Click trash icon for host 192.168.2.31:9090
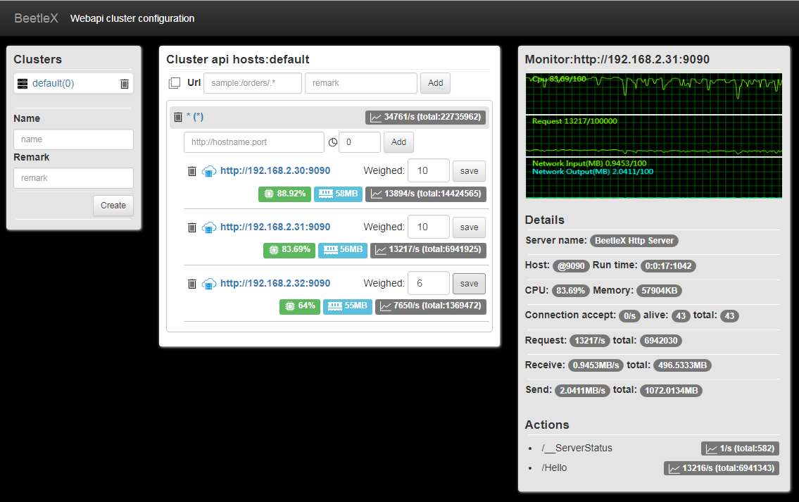The image size is (799, 502). (191, 227)
